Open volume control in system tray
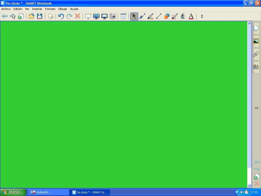Viewport: 261px width, 196px height. 242,192
